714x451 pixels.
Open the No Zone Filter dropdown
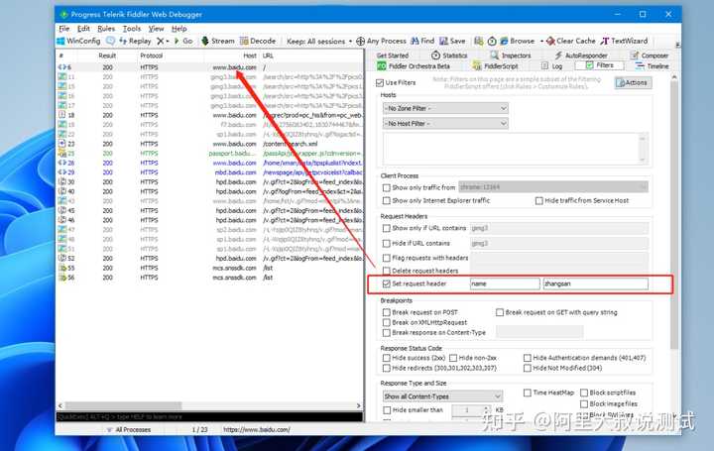coord(445,109)
